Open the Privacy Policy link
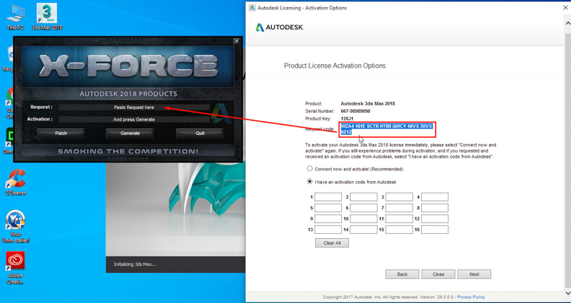The height and width of the screenshot is (303, 571). point(471,297)
